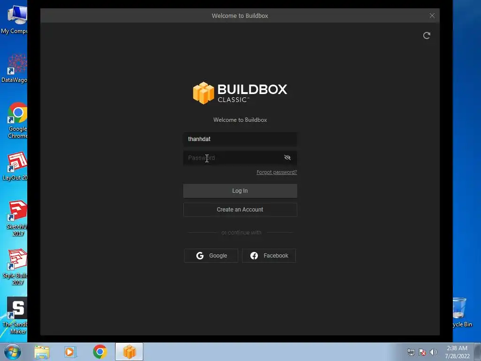Continue with Google sign-in button
The height and width of the screenshot is (361, 481).
click(x=211, y=256)
